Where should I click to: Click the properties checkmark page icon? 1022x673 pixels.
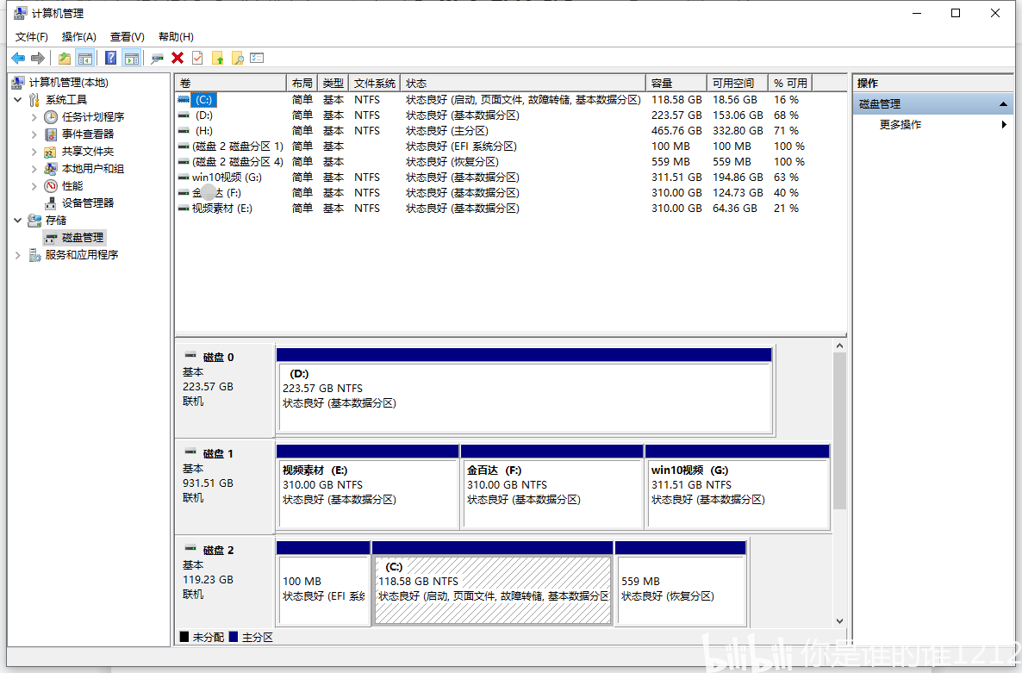coord(197,58)
